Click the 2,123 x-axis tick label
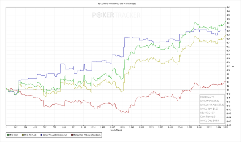 click(x=151, y=127)
